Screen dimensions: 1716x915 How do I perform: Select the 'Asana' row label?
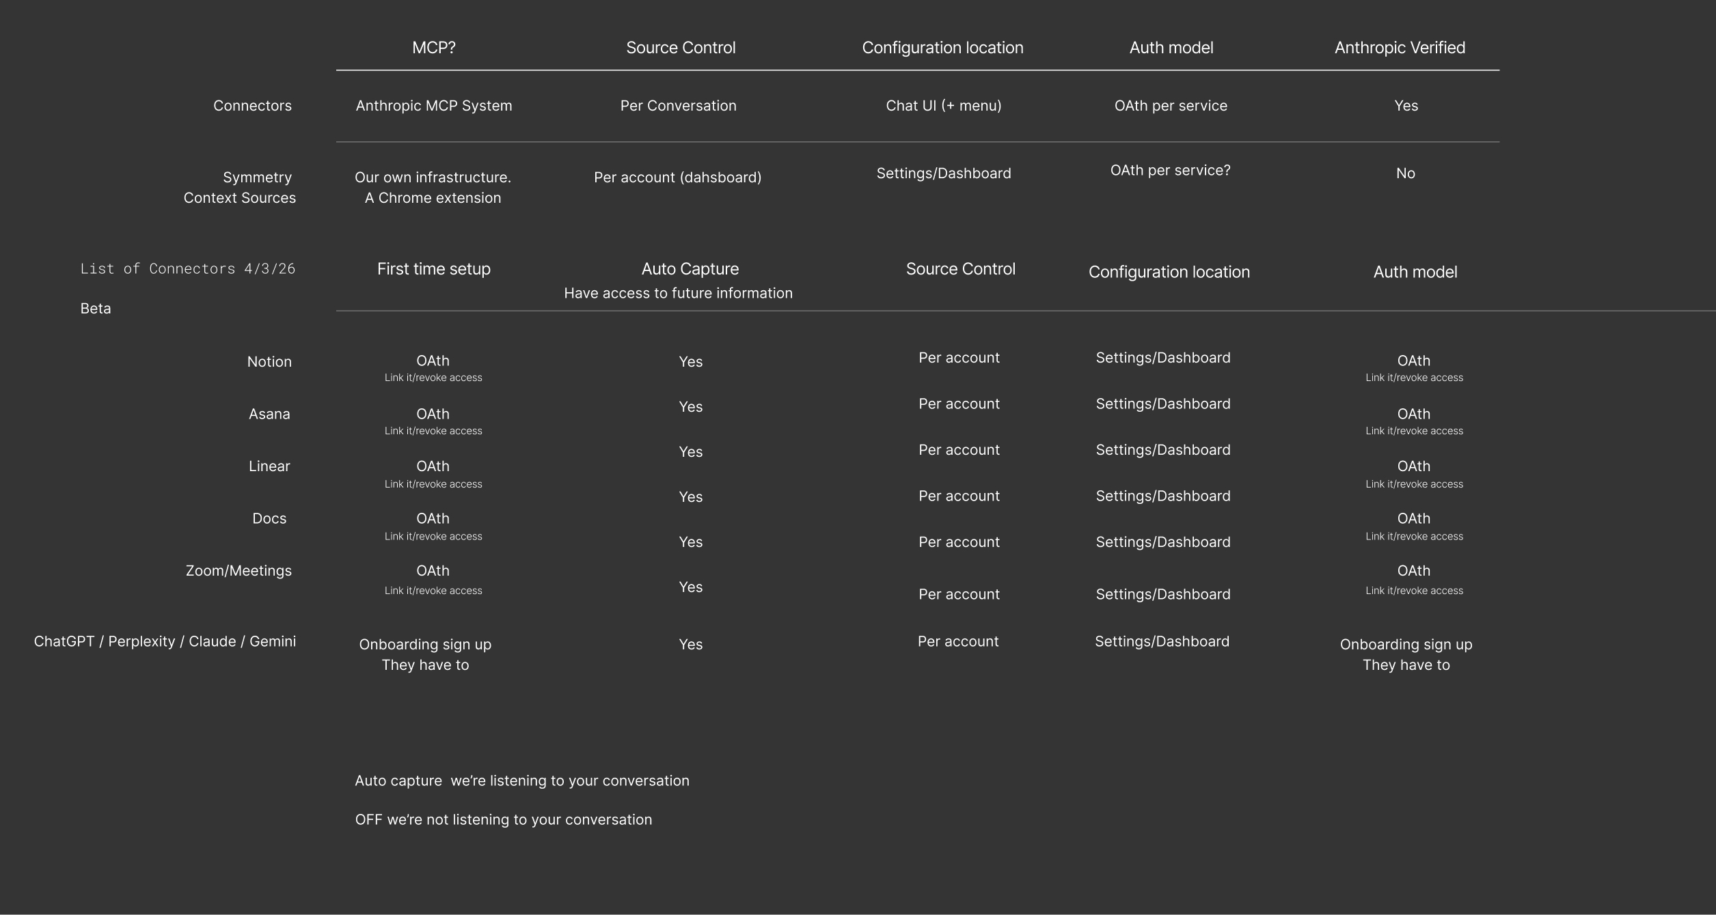coord(269,414)
